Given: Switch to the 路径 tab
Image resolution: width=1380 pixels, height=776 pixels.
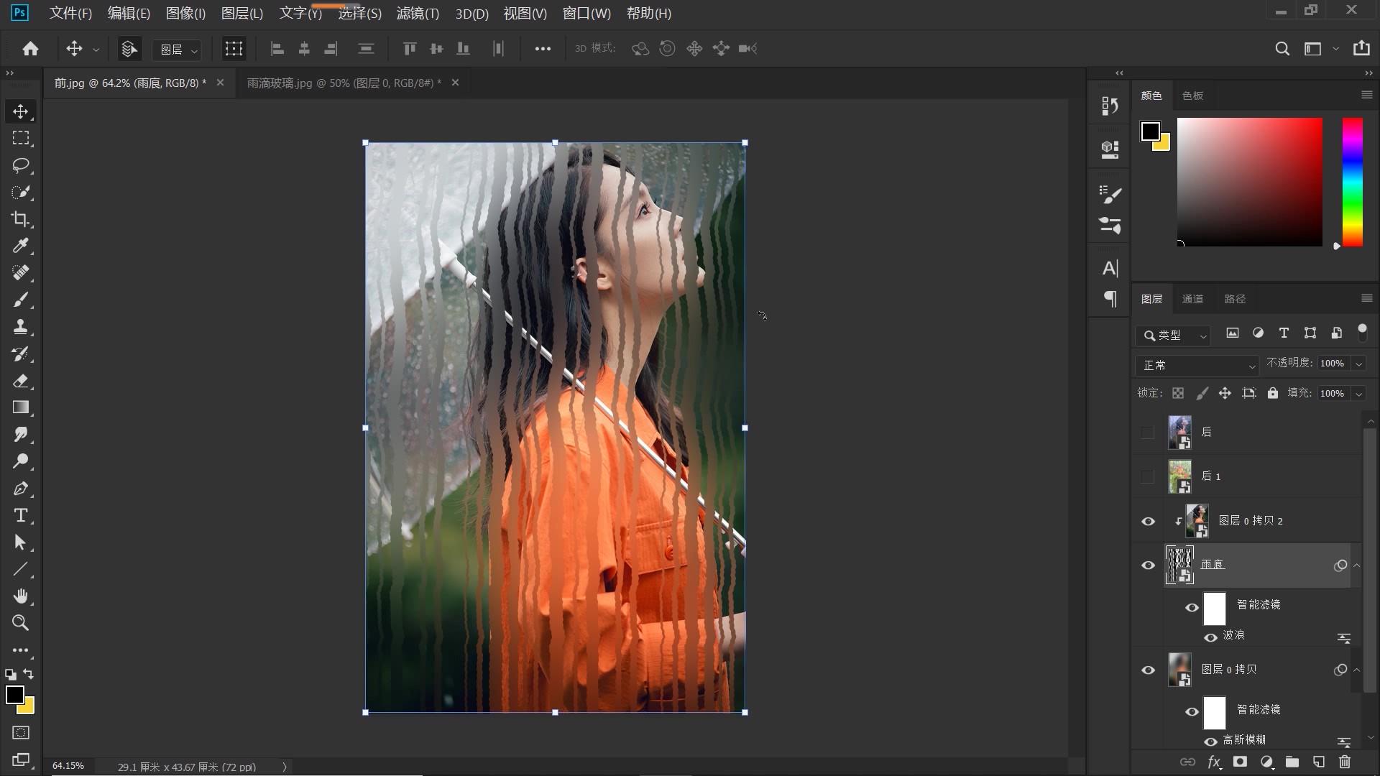Looking at the screenshot, I should (1235, 299).
